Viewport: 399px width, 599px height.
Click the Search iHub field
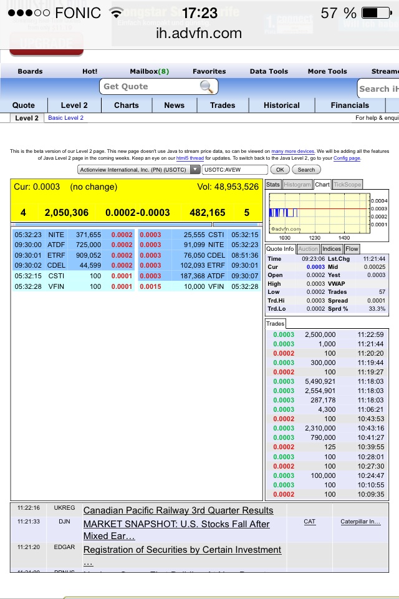click(x=378, y=88)
